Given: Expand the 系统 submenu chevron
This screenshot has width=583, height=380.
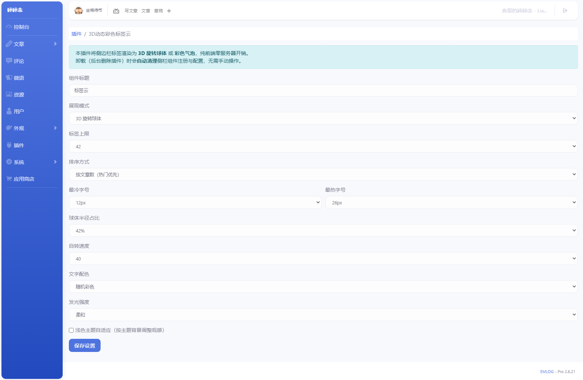Looking at the screenshot, I should pyautogui.click(x=55, y=162).
